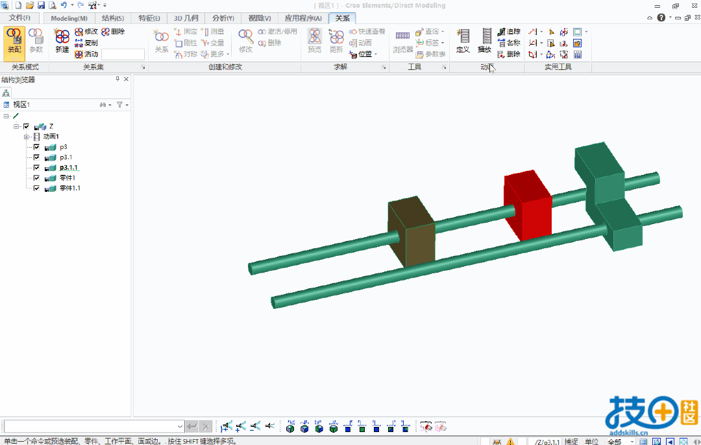Toggle the checkbox for 零件1
The height and width of the screenshot is (445, 701).
click(36, 177)
